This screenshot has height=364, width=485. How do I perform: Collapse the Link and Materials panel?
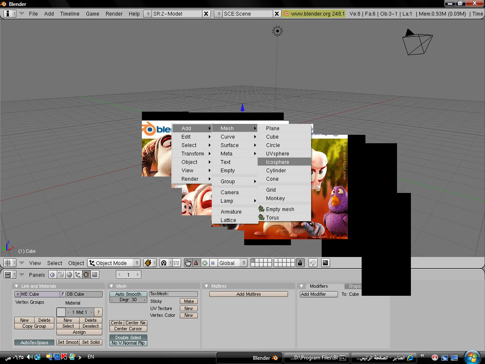click(16, 286)
